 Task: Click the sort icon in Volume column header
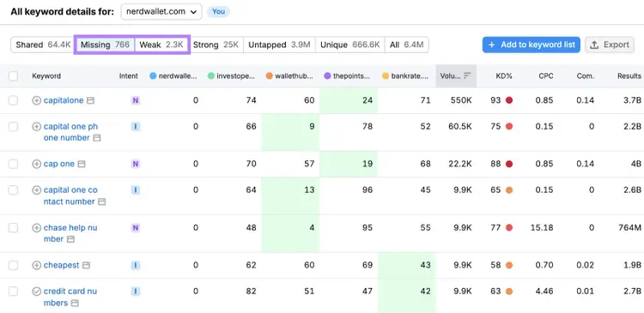467,75
